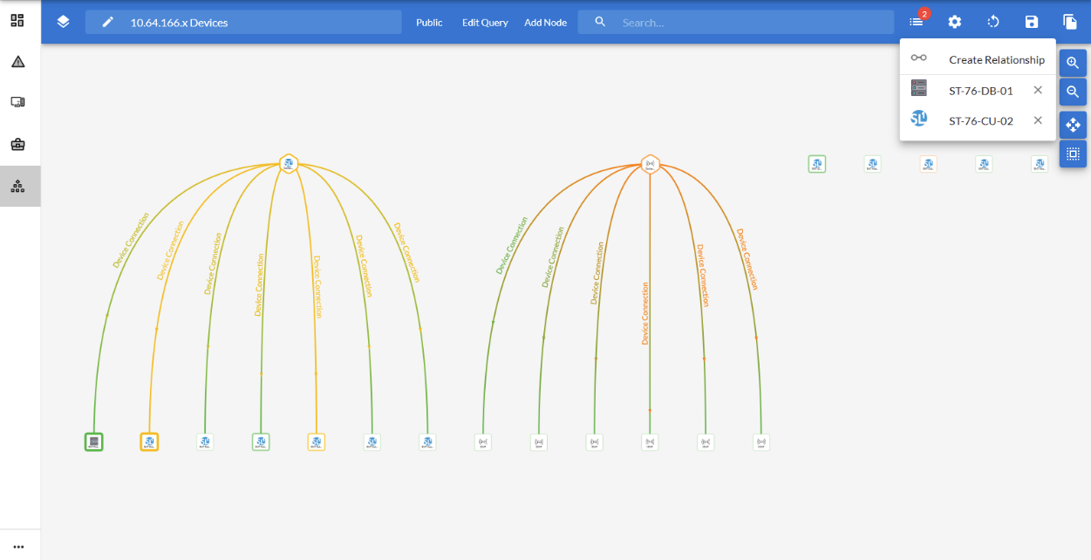1091x560 pixels.
Task: Click the Search input field
Action: (x=750, y=23)
